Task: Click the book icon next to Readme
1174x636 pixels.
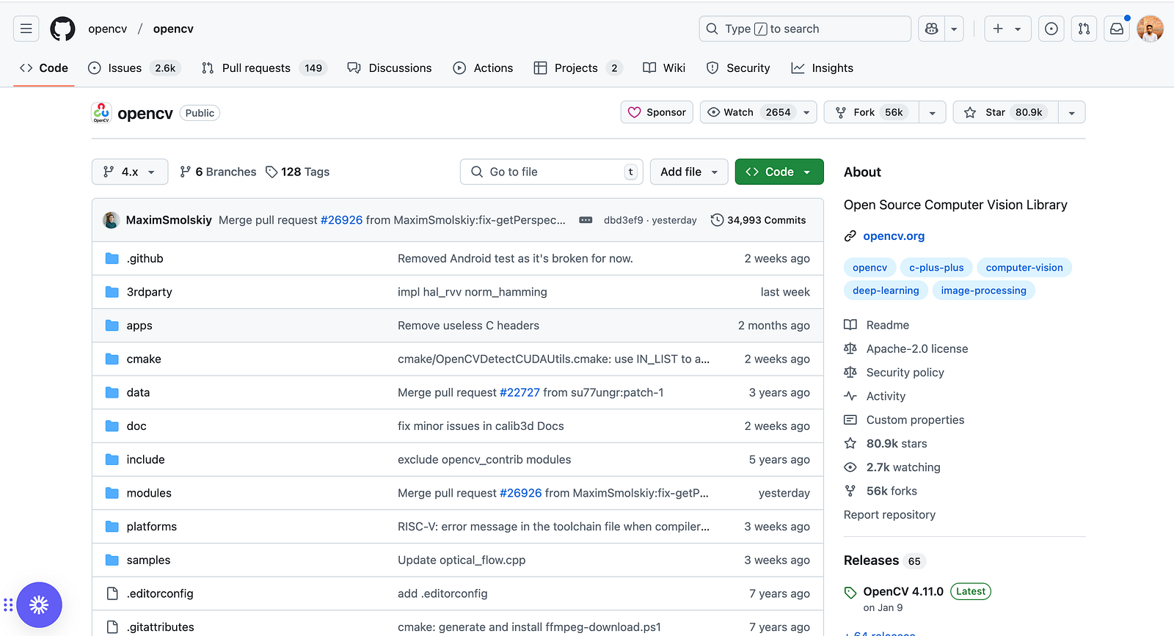Action: (850, 325)
